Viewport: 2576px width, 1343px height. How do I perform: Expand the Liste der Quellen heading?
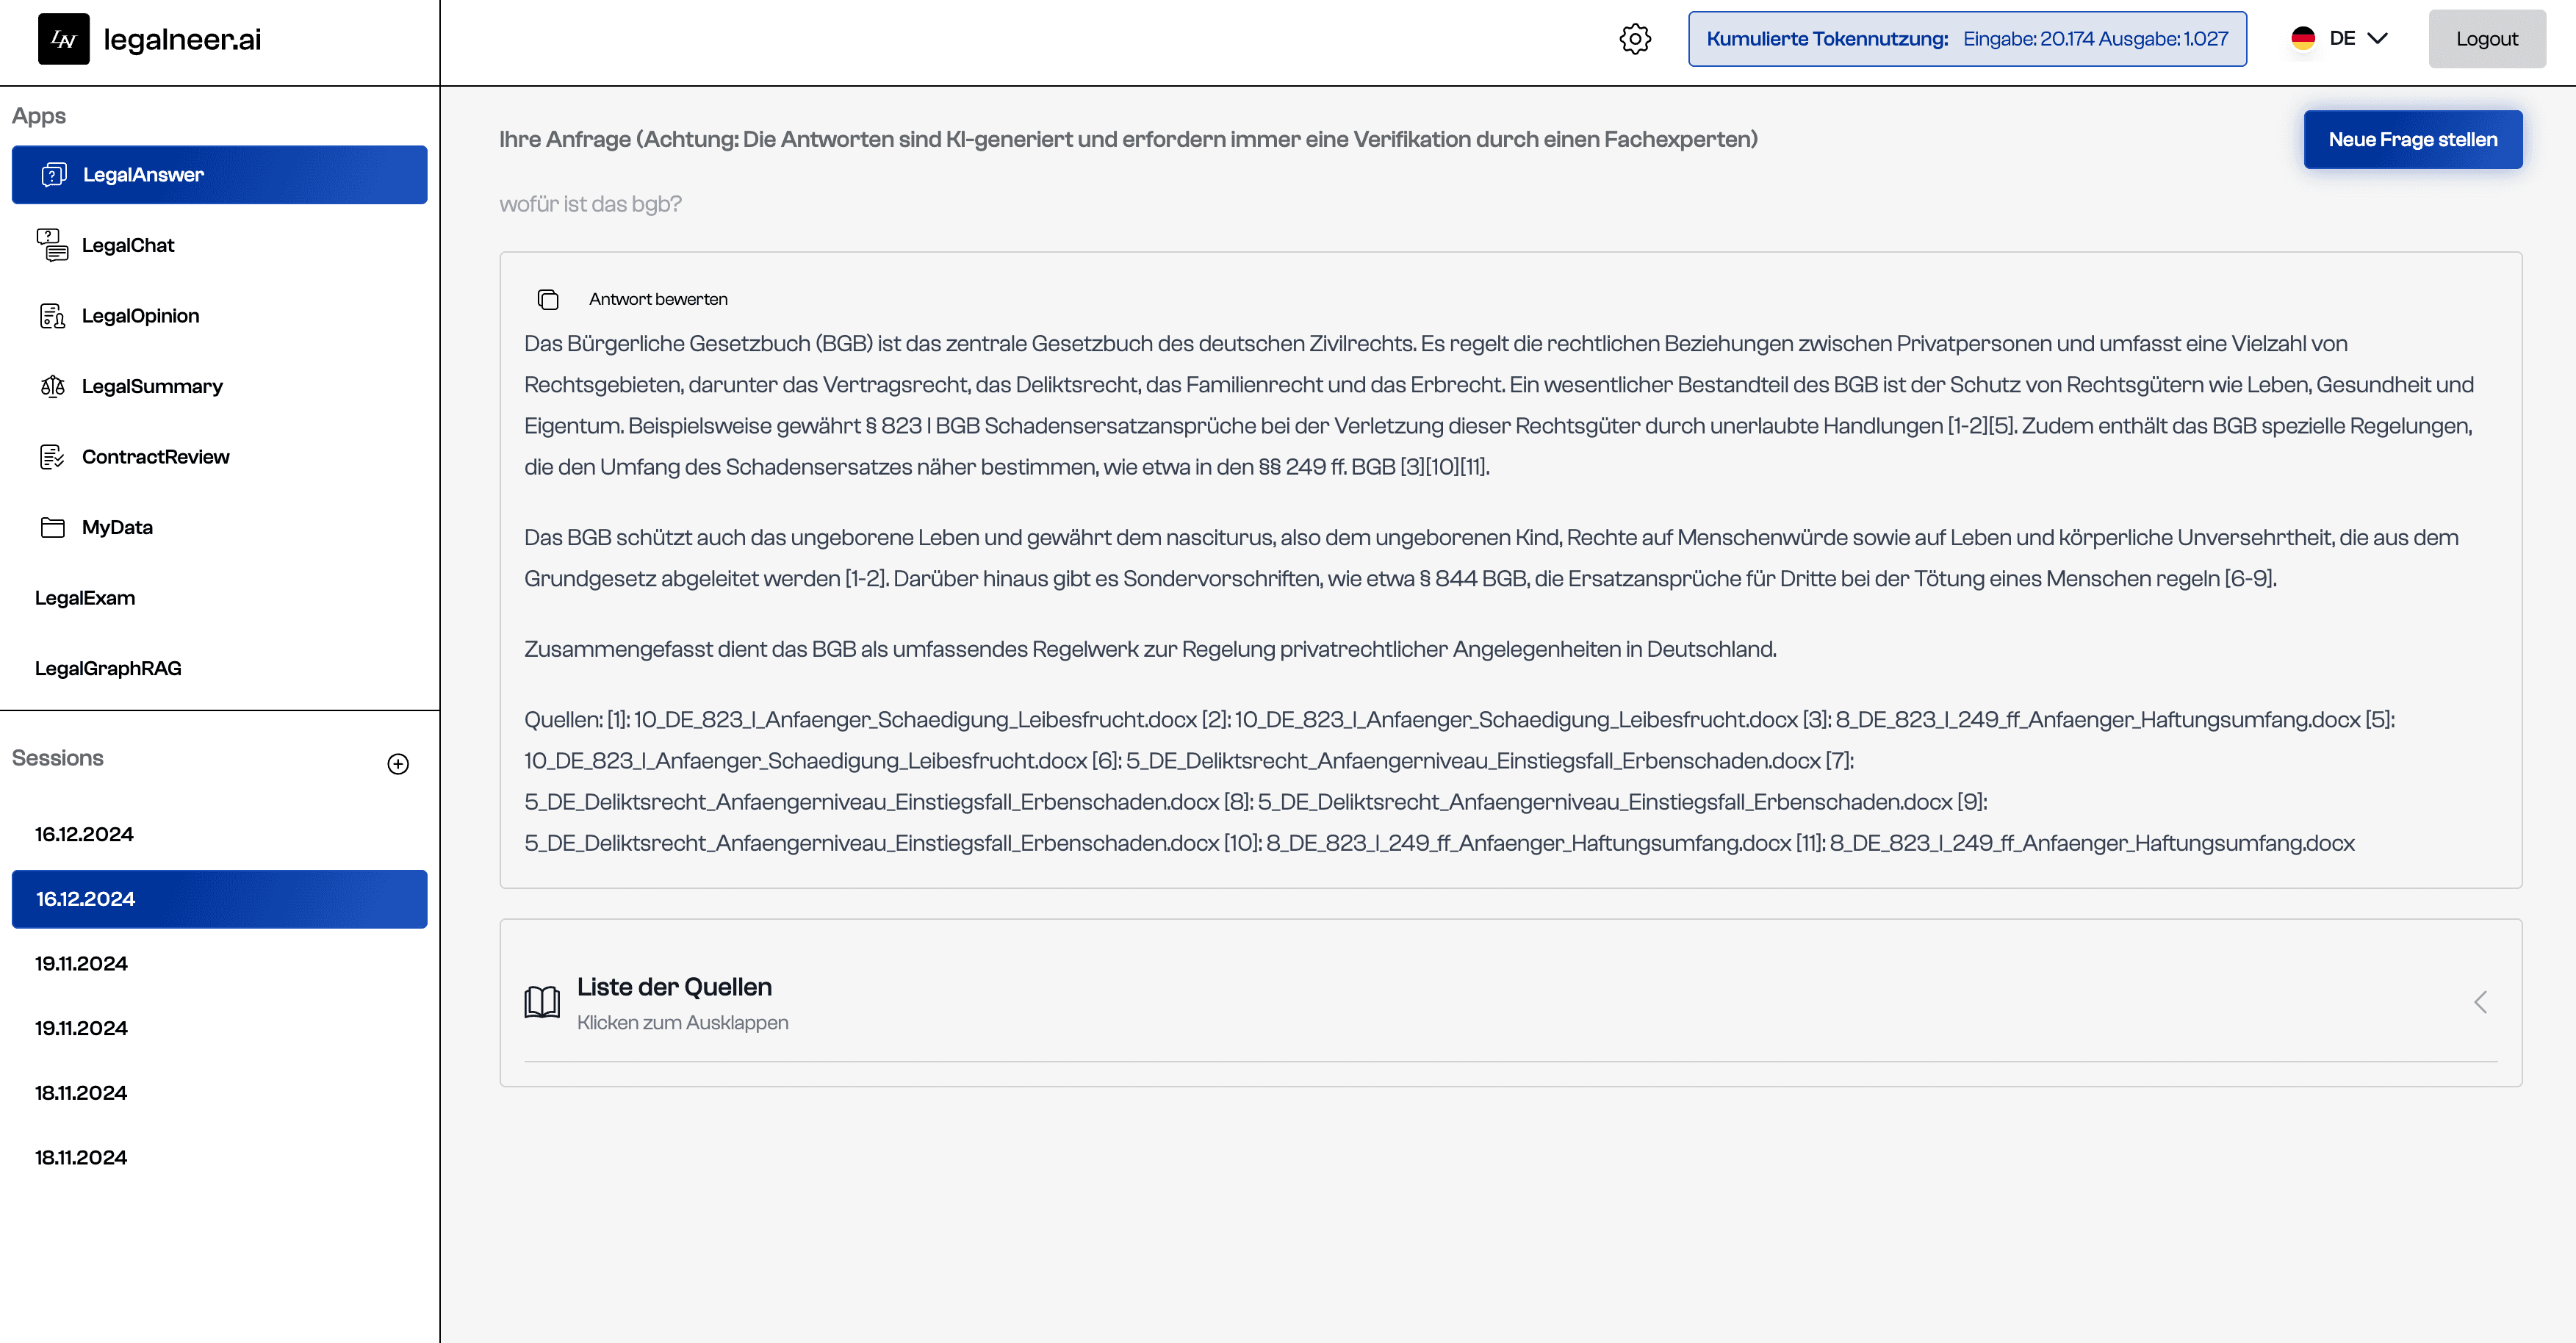click(x=674, y=987)
